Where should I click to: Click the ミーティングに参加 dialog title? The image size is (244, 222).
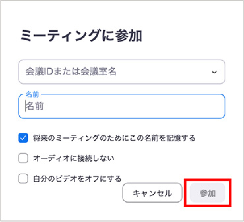[81, 36]
